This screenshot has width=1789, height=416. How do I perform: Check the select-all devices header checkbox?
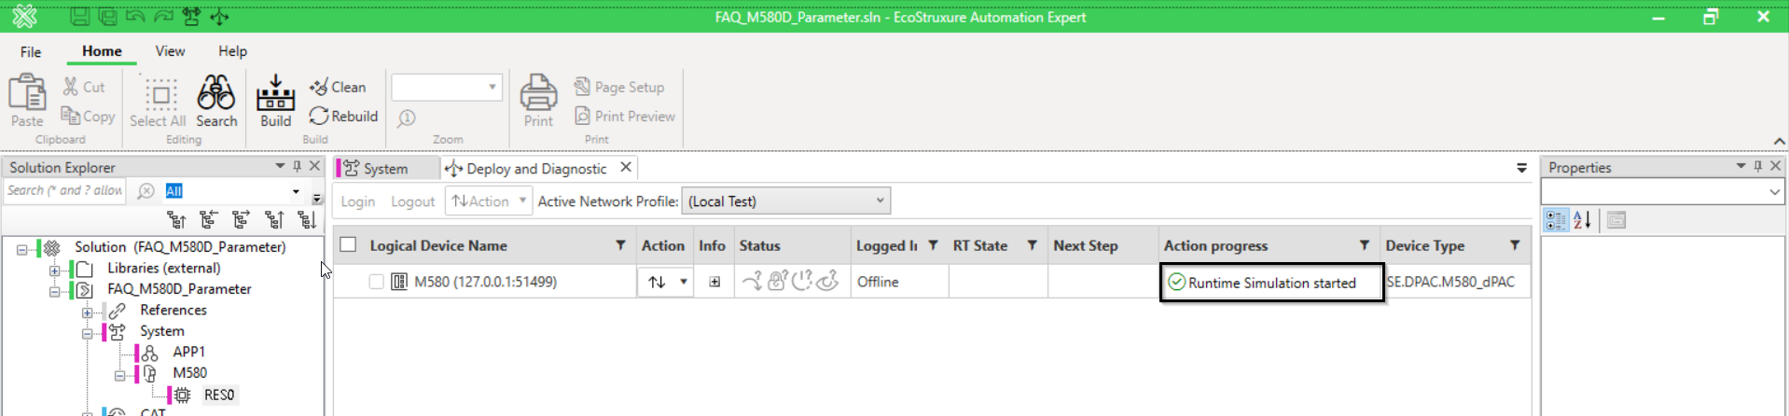[x=348, y=244]
